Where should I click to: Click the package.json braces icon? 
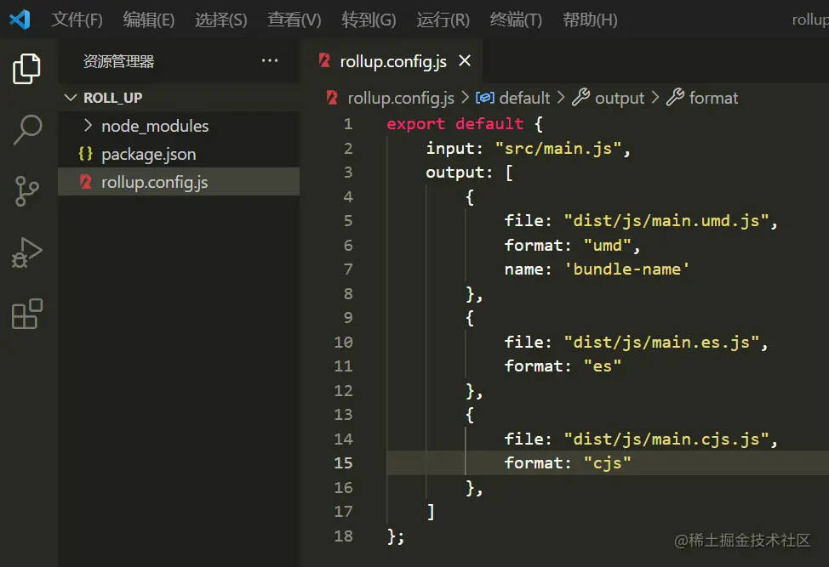click(x=86, y=154)
